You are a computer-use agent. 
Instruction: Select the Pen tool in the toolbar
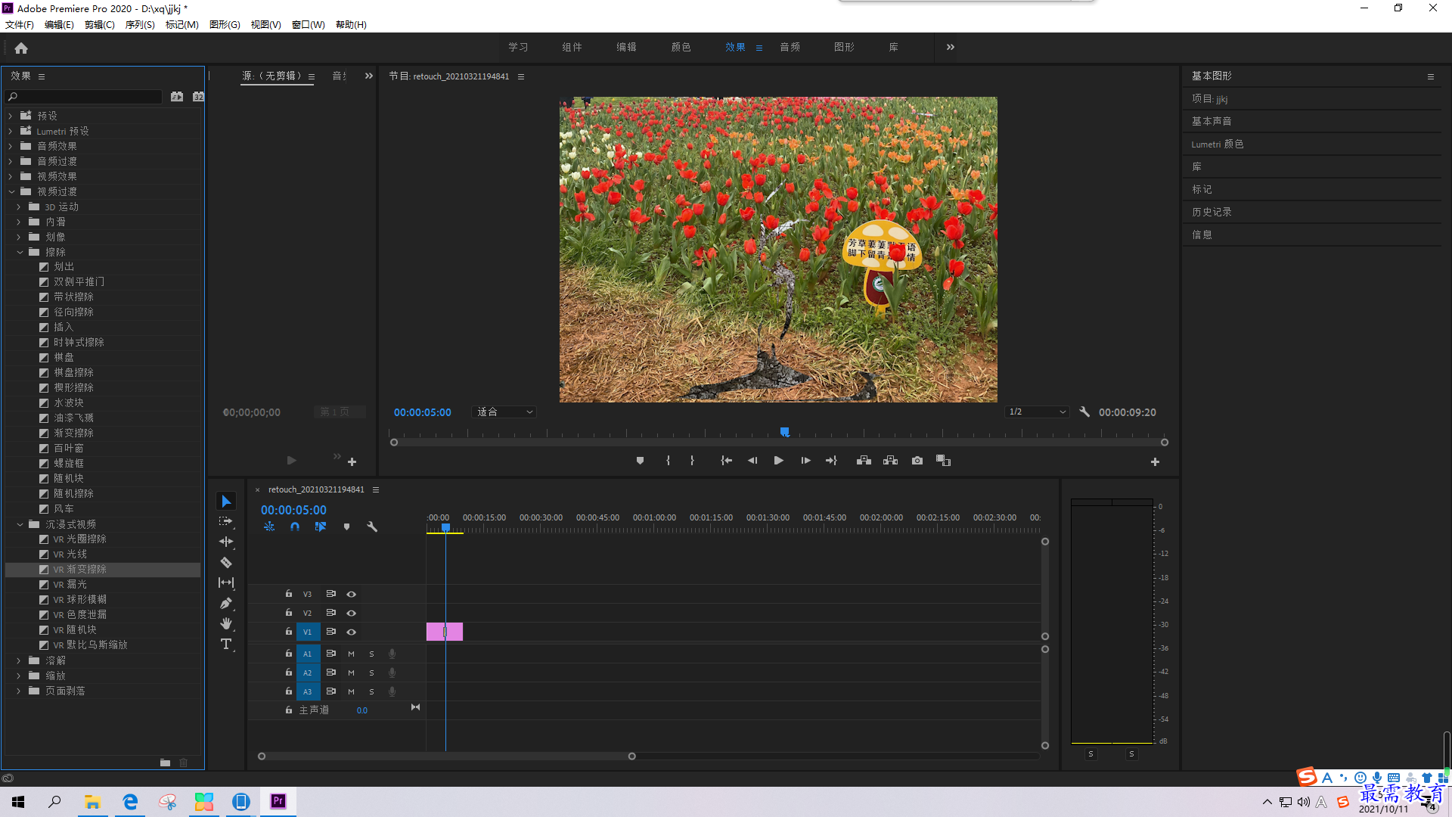click(x=225, y=603)
